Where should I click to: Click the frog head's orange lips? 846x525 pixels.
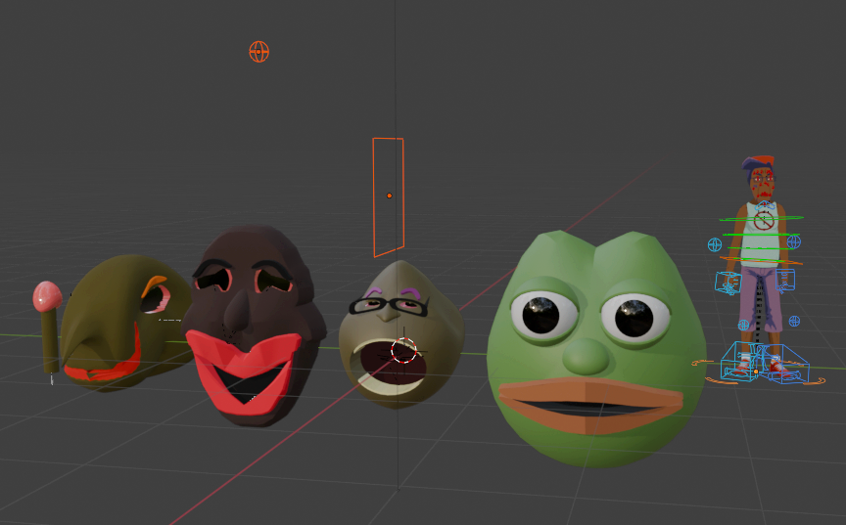[x=590, y=405]
